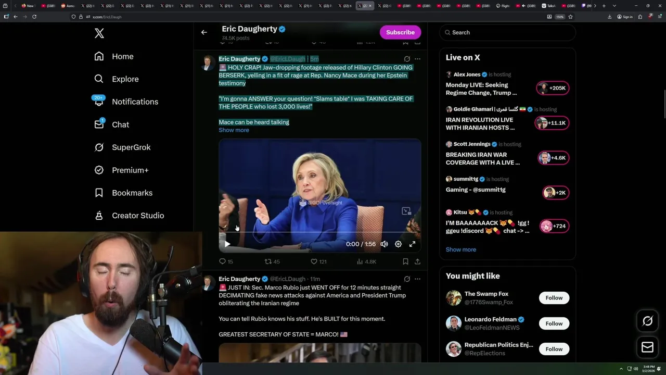The image size is (666, 375).
Task: Like the Hillary Clinton post
Action: click(318, 261)
